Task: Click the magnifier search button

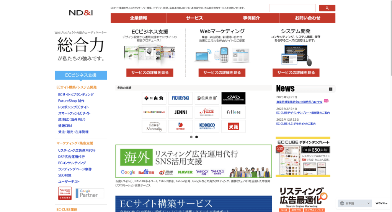Action: coord(327,8)
